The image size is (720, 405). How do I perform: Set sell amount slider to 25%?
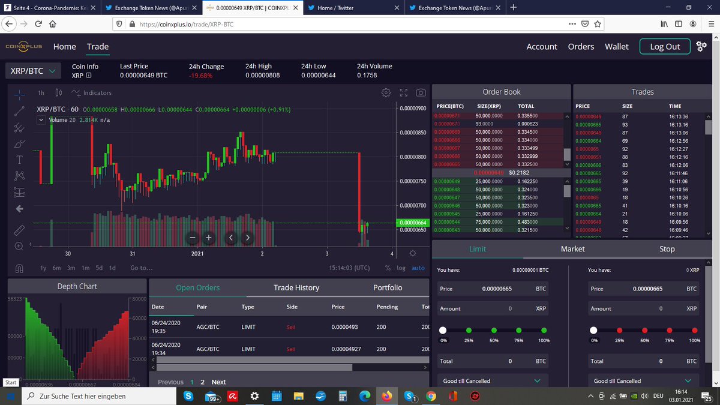tap(619, 331)
